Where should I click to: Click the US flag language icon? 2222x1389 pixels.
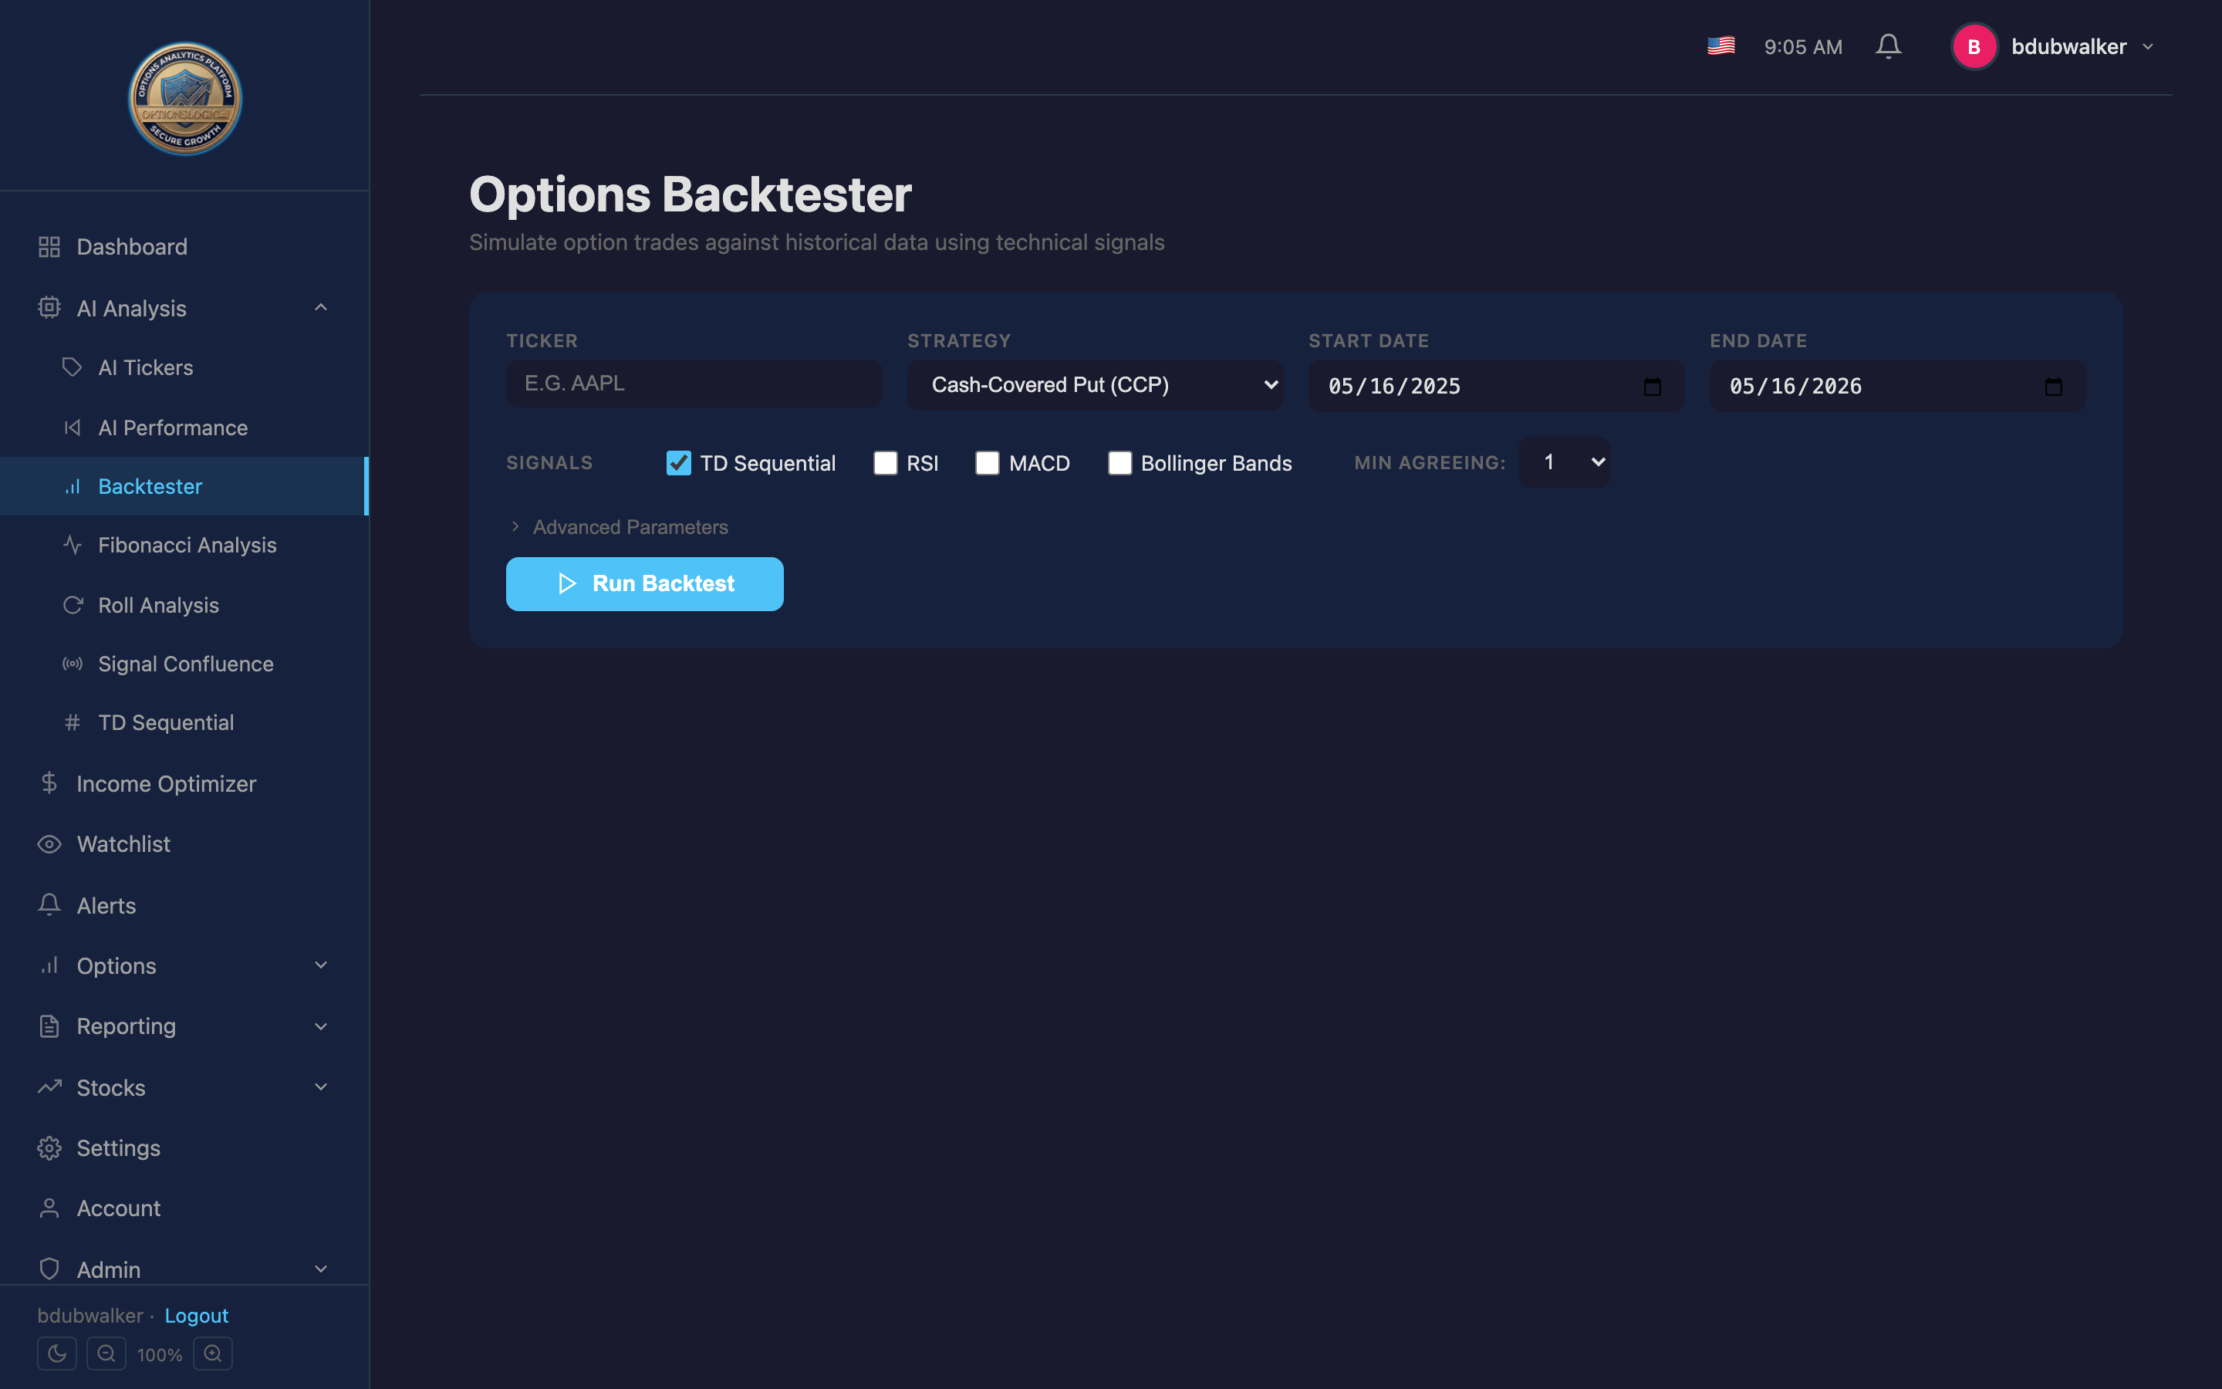click(x=1721, y=46)
